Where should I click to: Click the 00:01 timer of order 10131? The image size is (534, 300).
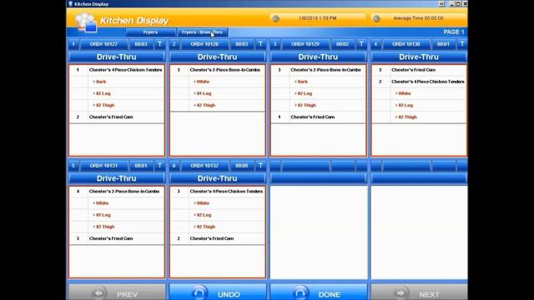[x=141, y=166]
